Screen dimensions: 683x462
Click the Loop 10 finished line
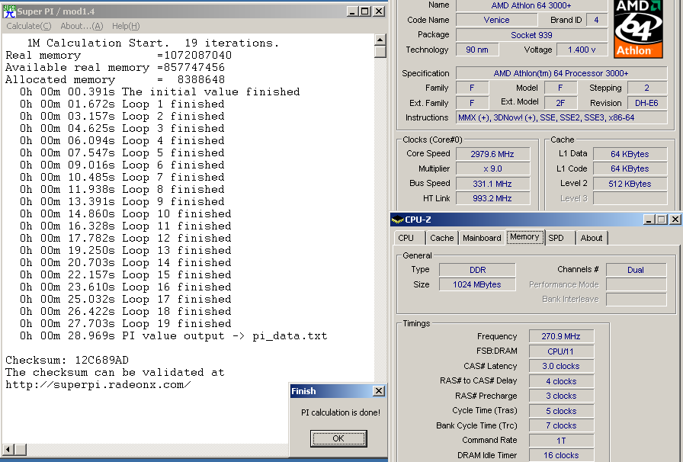point(126,214)
